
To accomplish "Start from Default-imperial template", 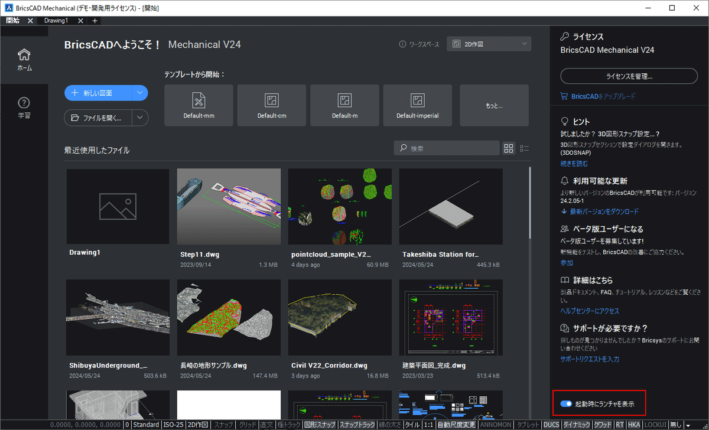I will pyautogui.click(x=418, y=105).
